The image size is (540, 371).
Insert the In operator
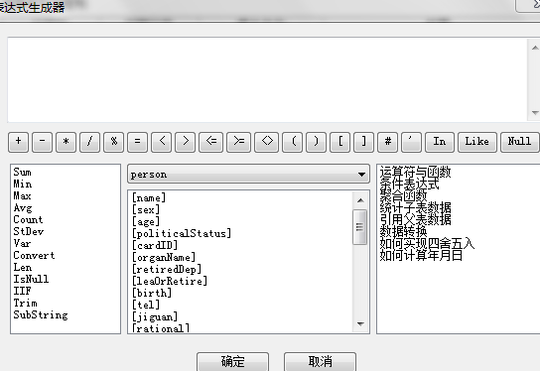[440, 142]
